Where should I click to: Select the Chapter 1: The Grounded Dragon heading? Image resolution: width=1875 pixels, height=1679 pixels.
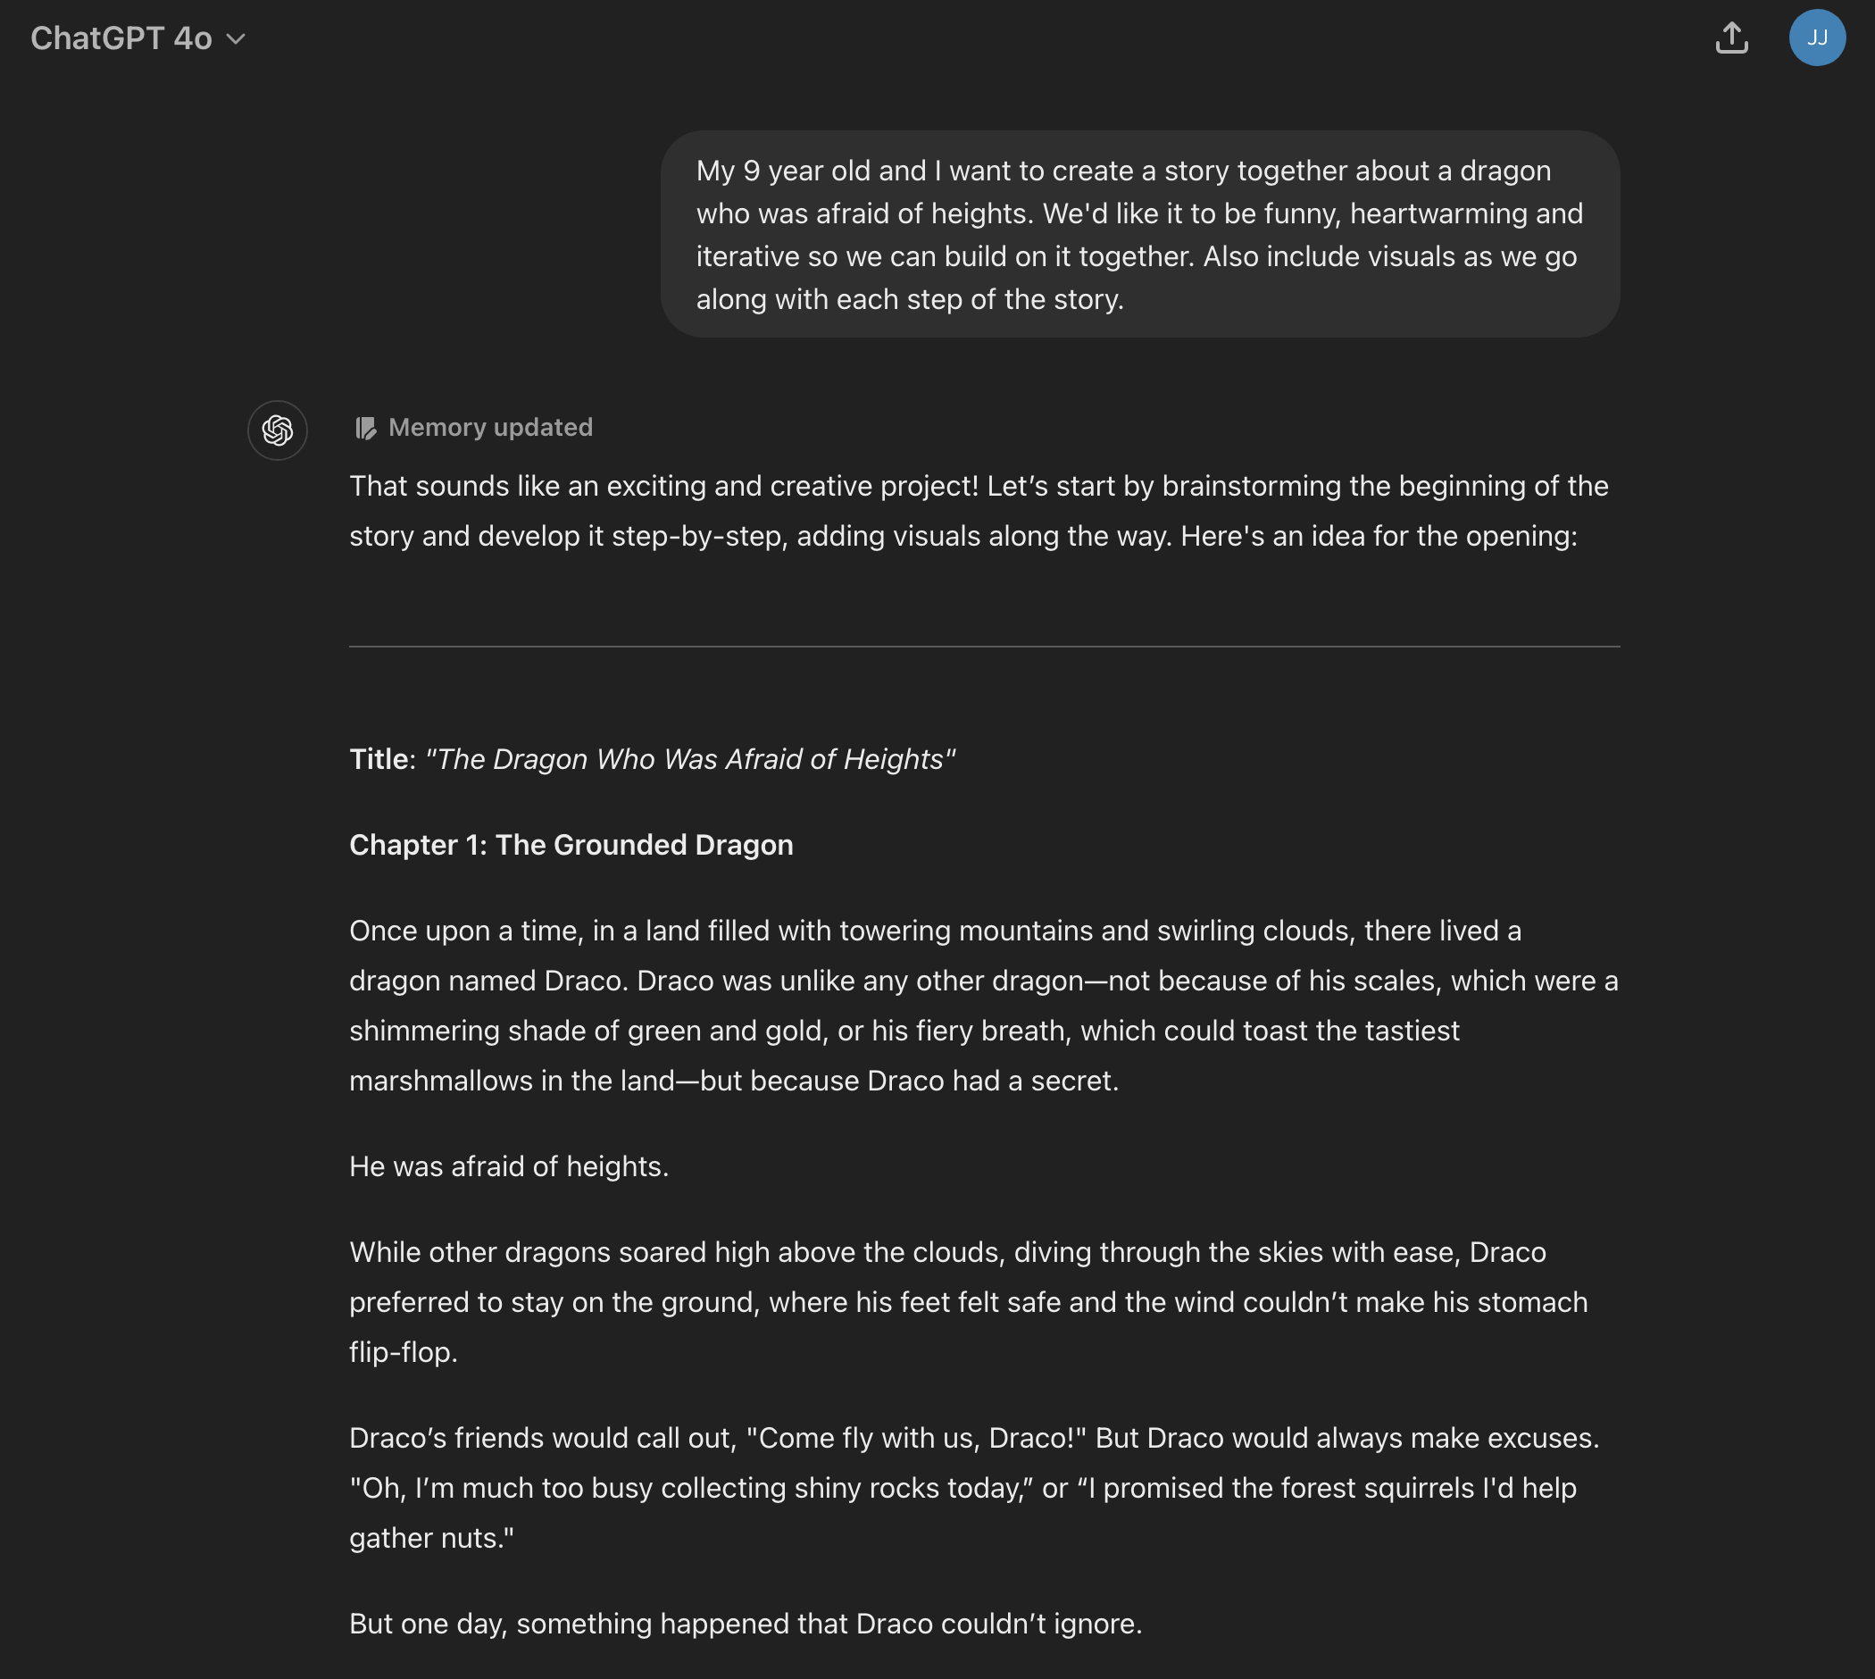(x=571, y=845)
